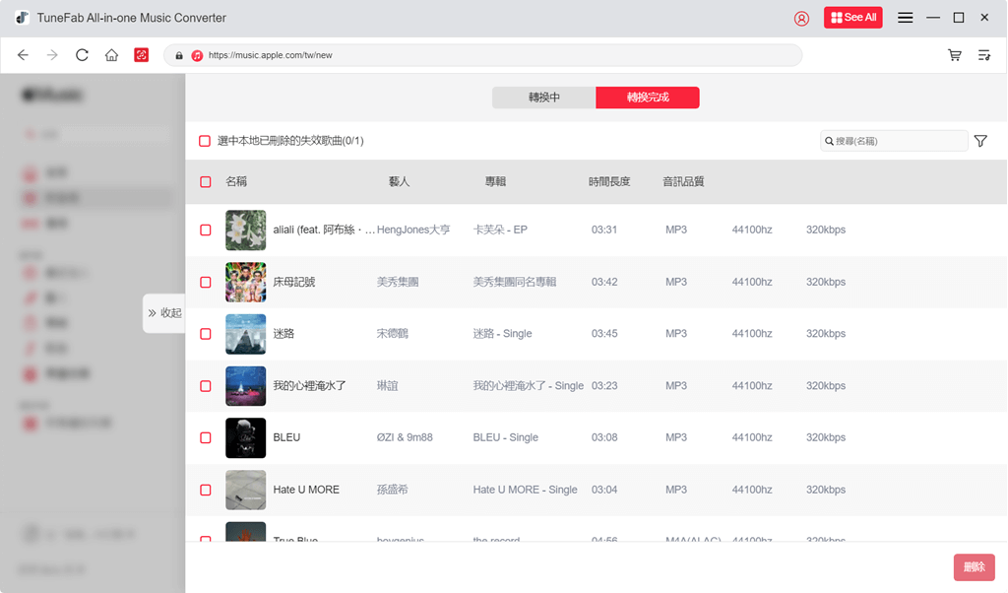The height and width of the screenshot is (593, 1008).
Task: Open the user account icon
Action: (801, 18)
